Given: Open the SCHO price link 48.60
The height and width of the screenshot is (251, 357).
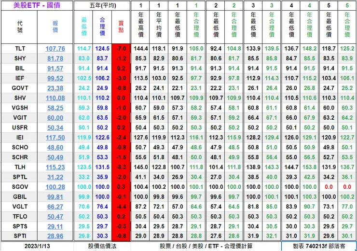Looking at the screenshot, I should [x=55, y=147].
